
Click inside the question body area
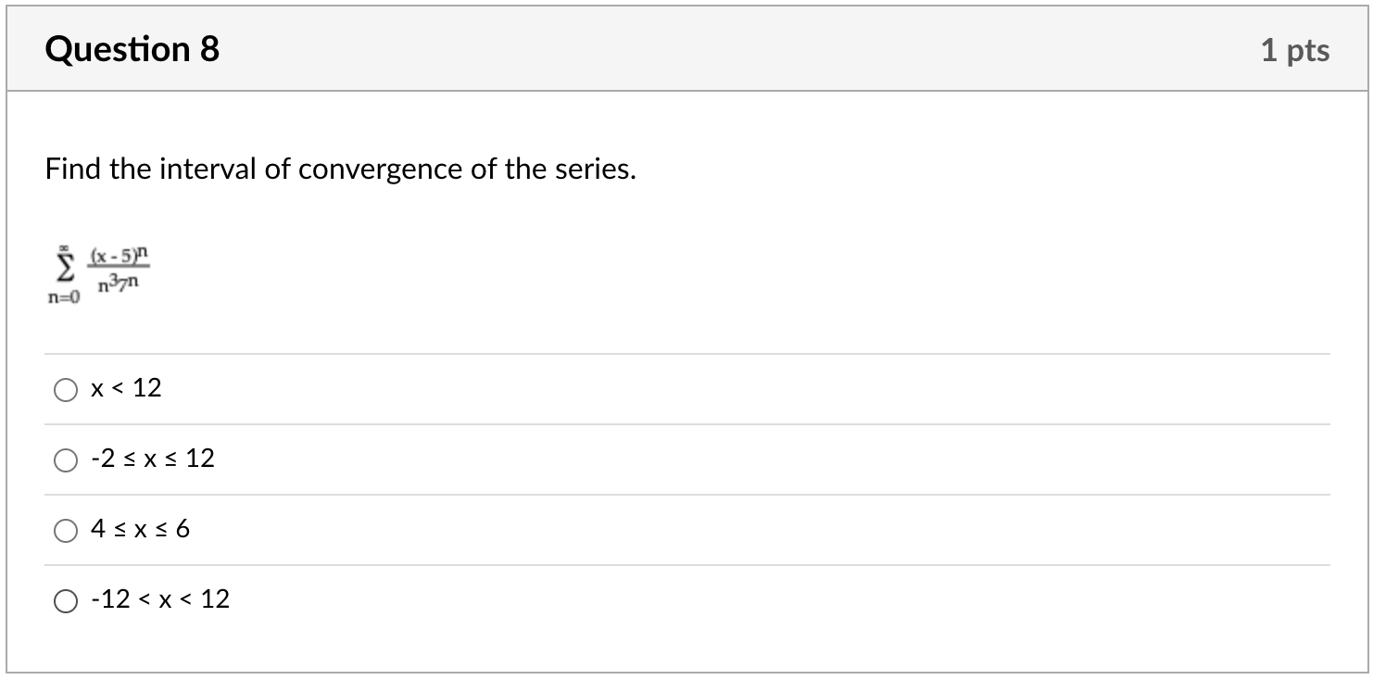pyautogui.click(x=686, y=232)
